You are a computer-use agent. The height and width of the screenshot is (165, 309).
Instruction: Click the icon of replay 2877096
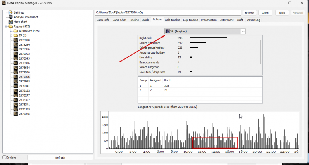point(16,77)
